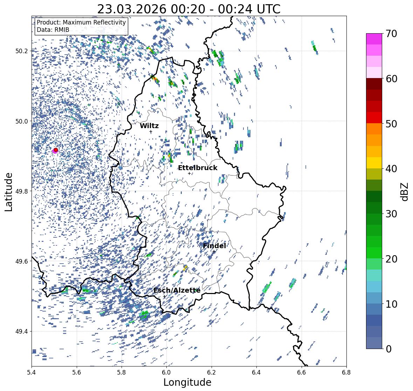Screen dimensions: 413x391
Task: Click the bright green band of the colorbar
Action: pyautogui.click(x=374, y=253)
